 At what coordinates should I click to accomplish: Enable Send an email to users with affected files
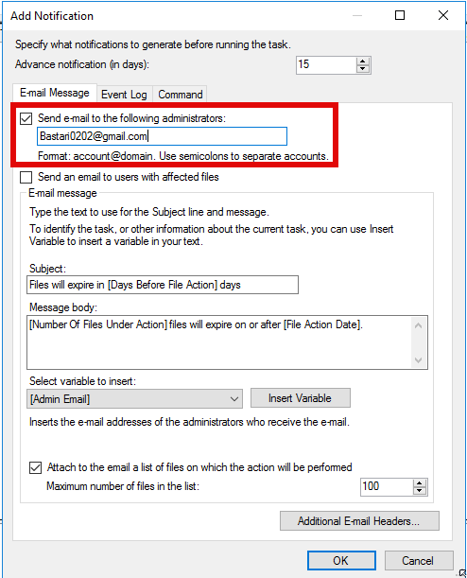[x=26, y=177]
